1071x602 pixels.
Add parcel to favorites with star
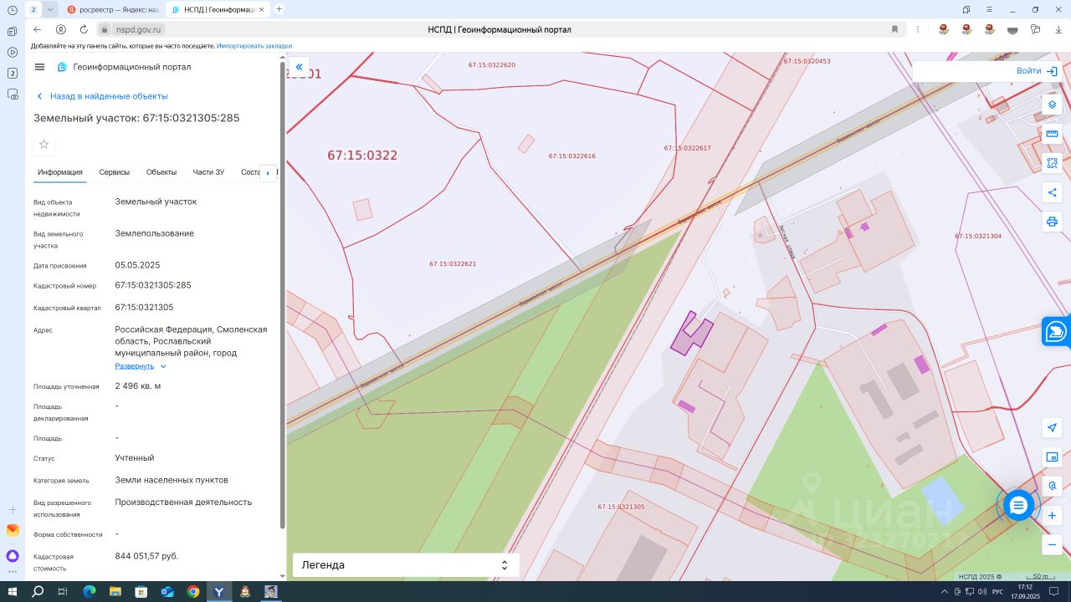(x=44, y=144)
